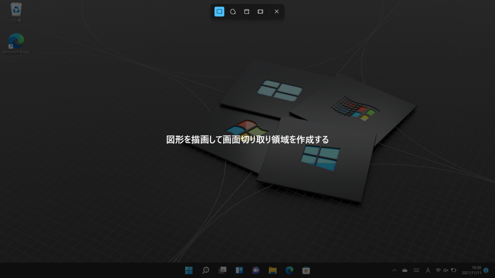Open the Microsoft Edge desktop shortcut
Viewport: 495px width, 278px height.
(x=16, y=44)
